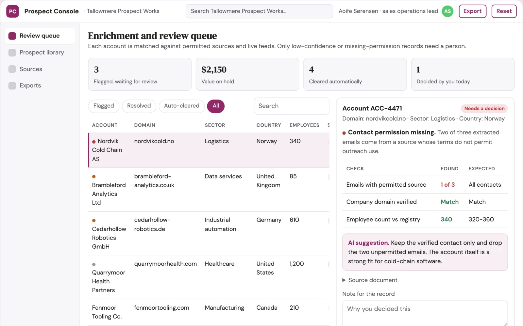
Task: Click the Sector column header
Action: coord(215,125)
